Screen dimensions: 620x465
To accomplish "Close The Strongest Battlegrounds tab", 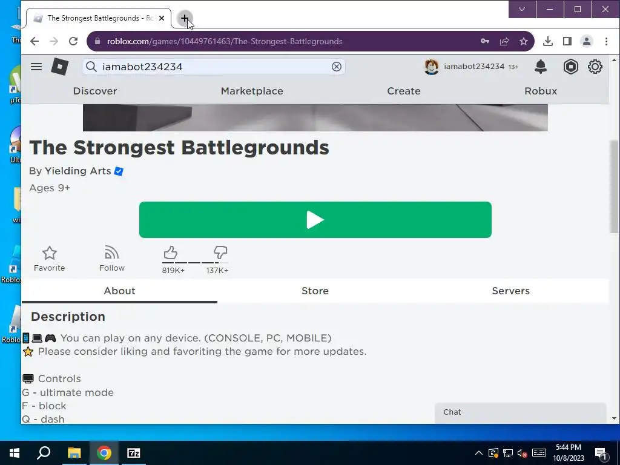I will tap(161, 18).
